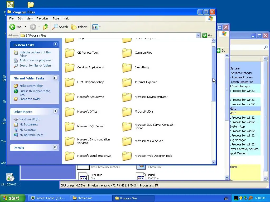Click the Win_269467 desktop disc icon
This screenshot has width=270, height=202.
point(10,177)
